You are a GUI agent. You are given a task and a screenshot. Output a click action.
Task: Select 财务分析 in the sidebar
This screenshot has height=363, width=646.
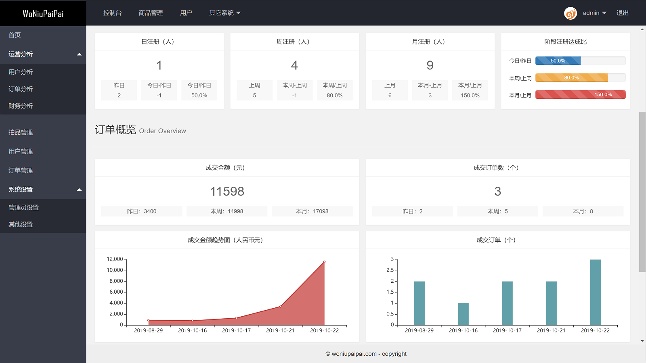(43, 106)
